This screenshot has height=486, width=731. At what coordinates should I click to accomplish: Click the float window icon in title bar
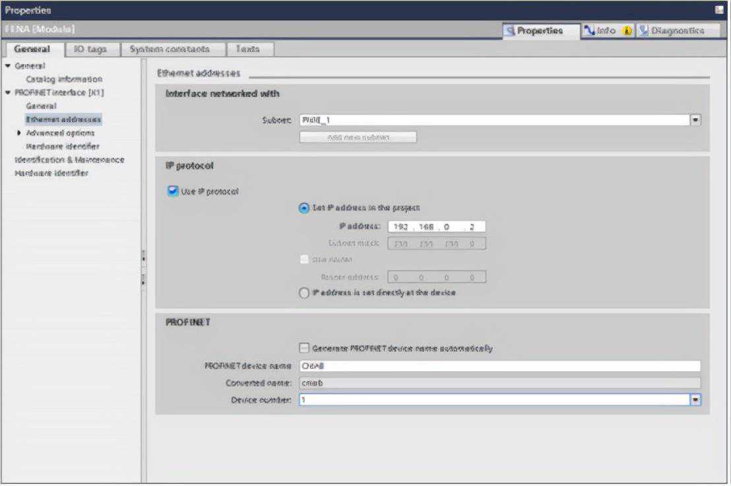(719, 10)
